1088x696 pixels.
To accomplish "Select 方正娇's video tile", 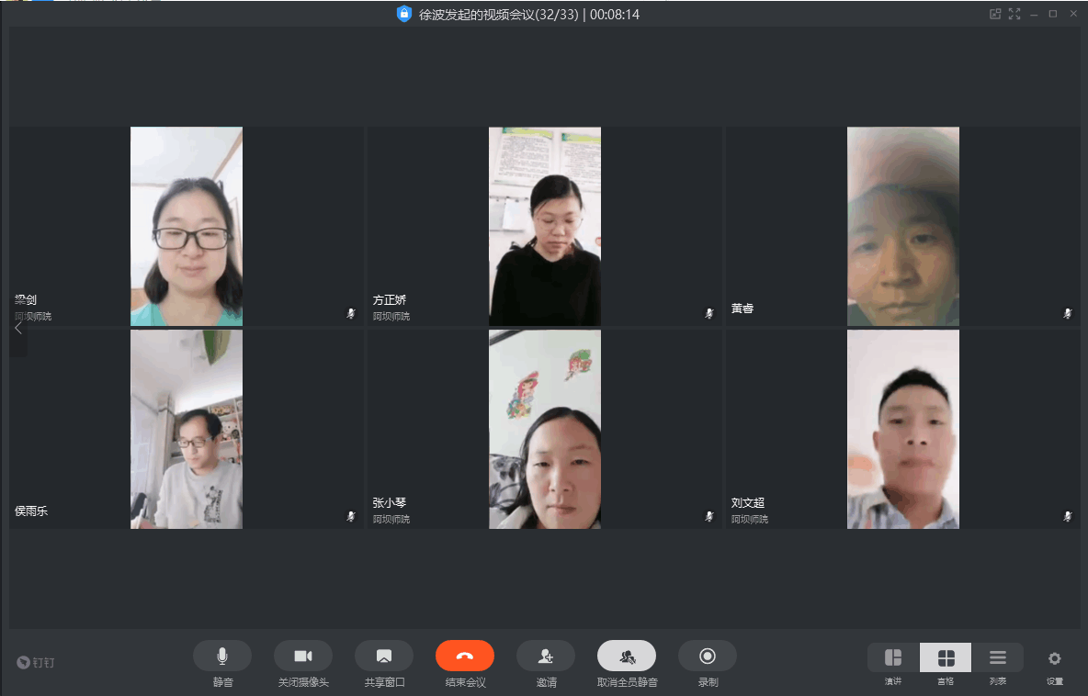I will 544,226.
